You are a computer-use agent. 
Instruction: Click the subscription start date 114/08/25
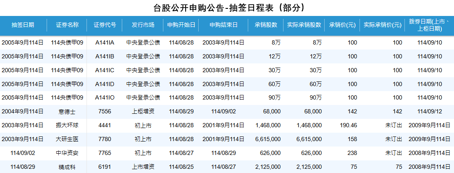(181, 167)
